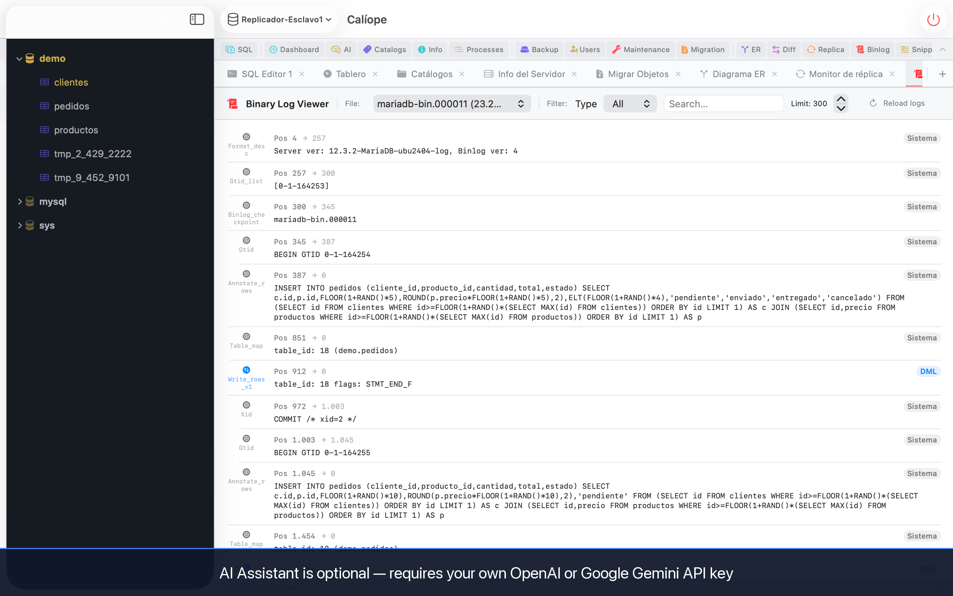Switch to the Tablero tab

[345, 74]
